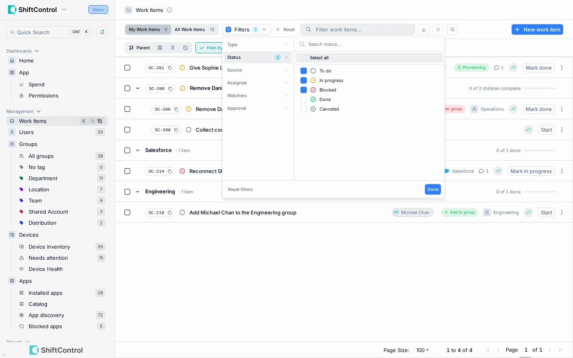Copy the SC-201 work item ID

(x=170, y=68)
